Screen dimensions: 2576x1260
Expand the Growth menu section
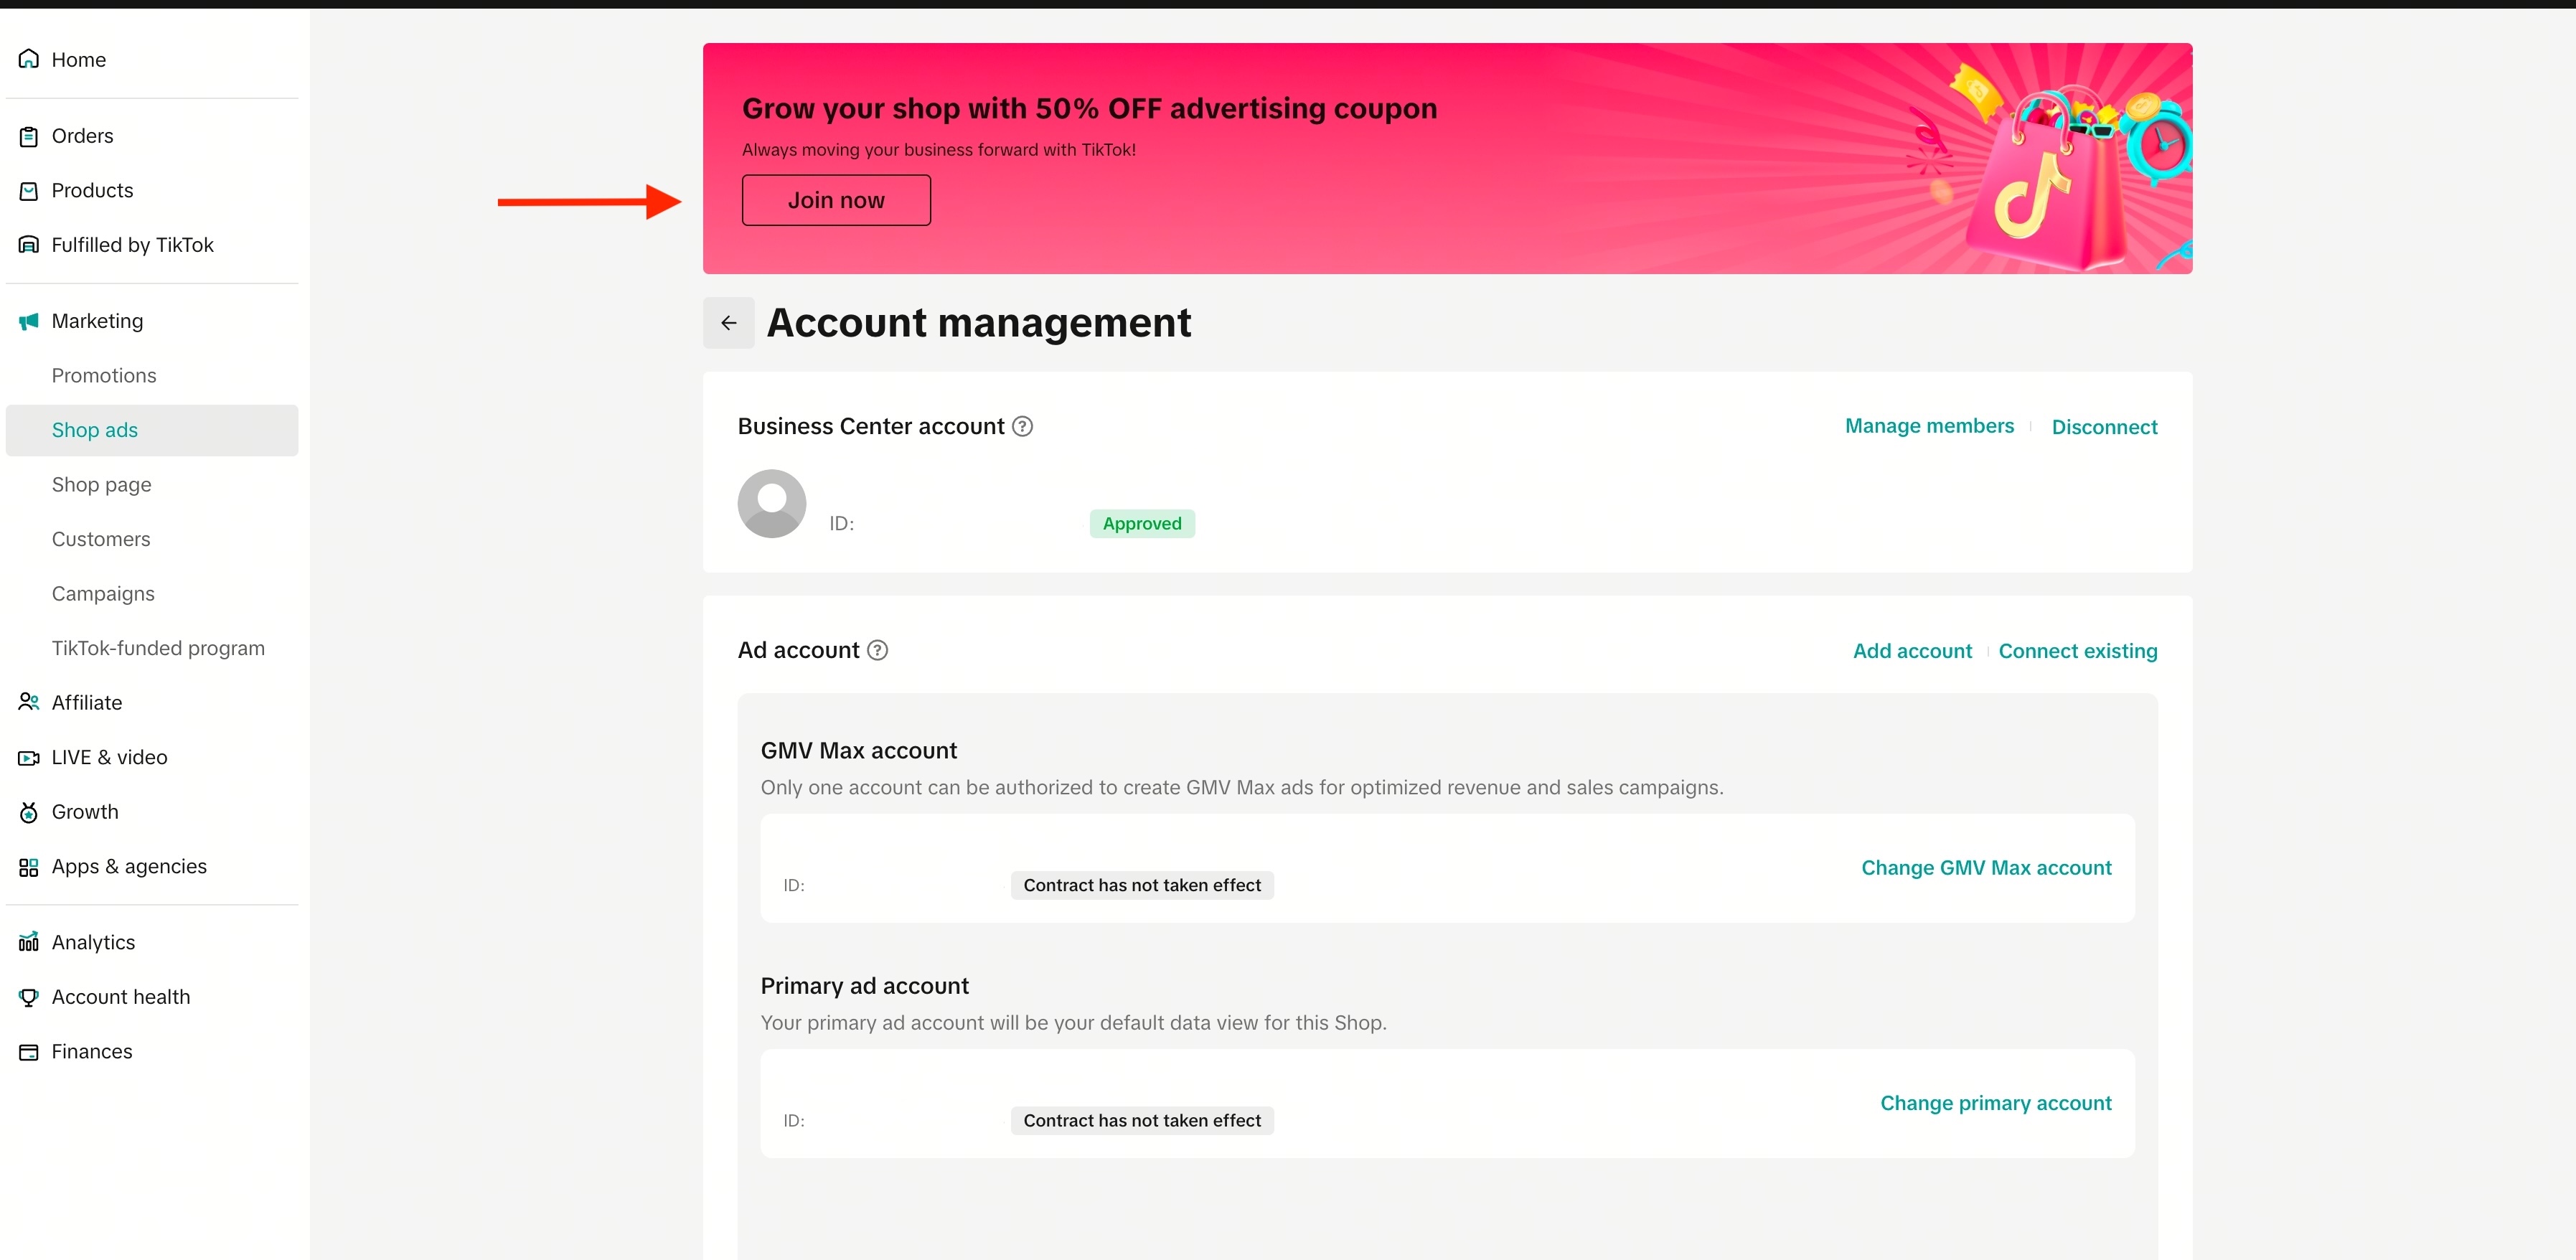point(152,812)
